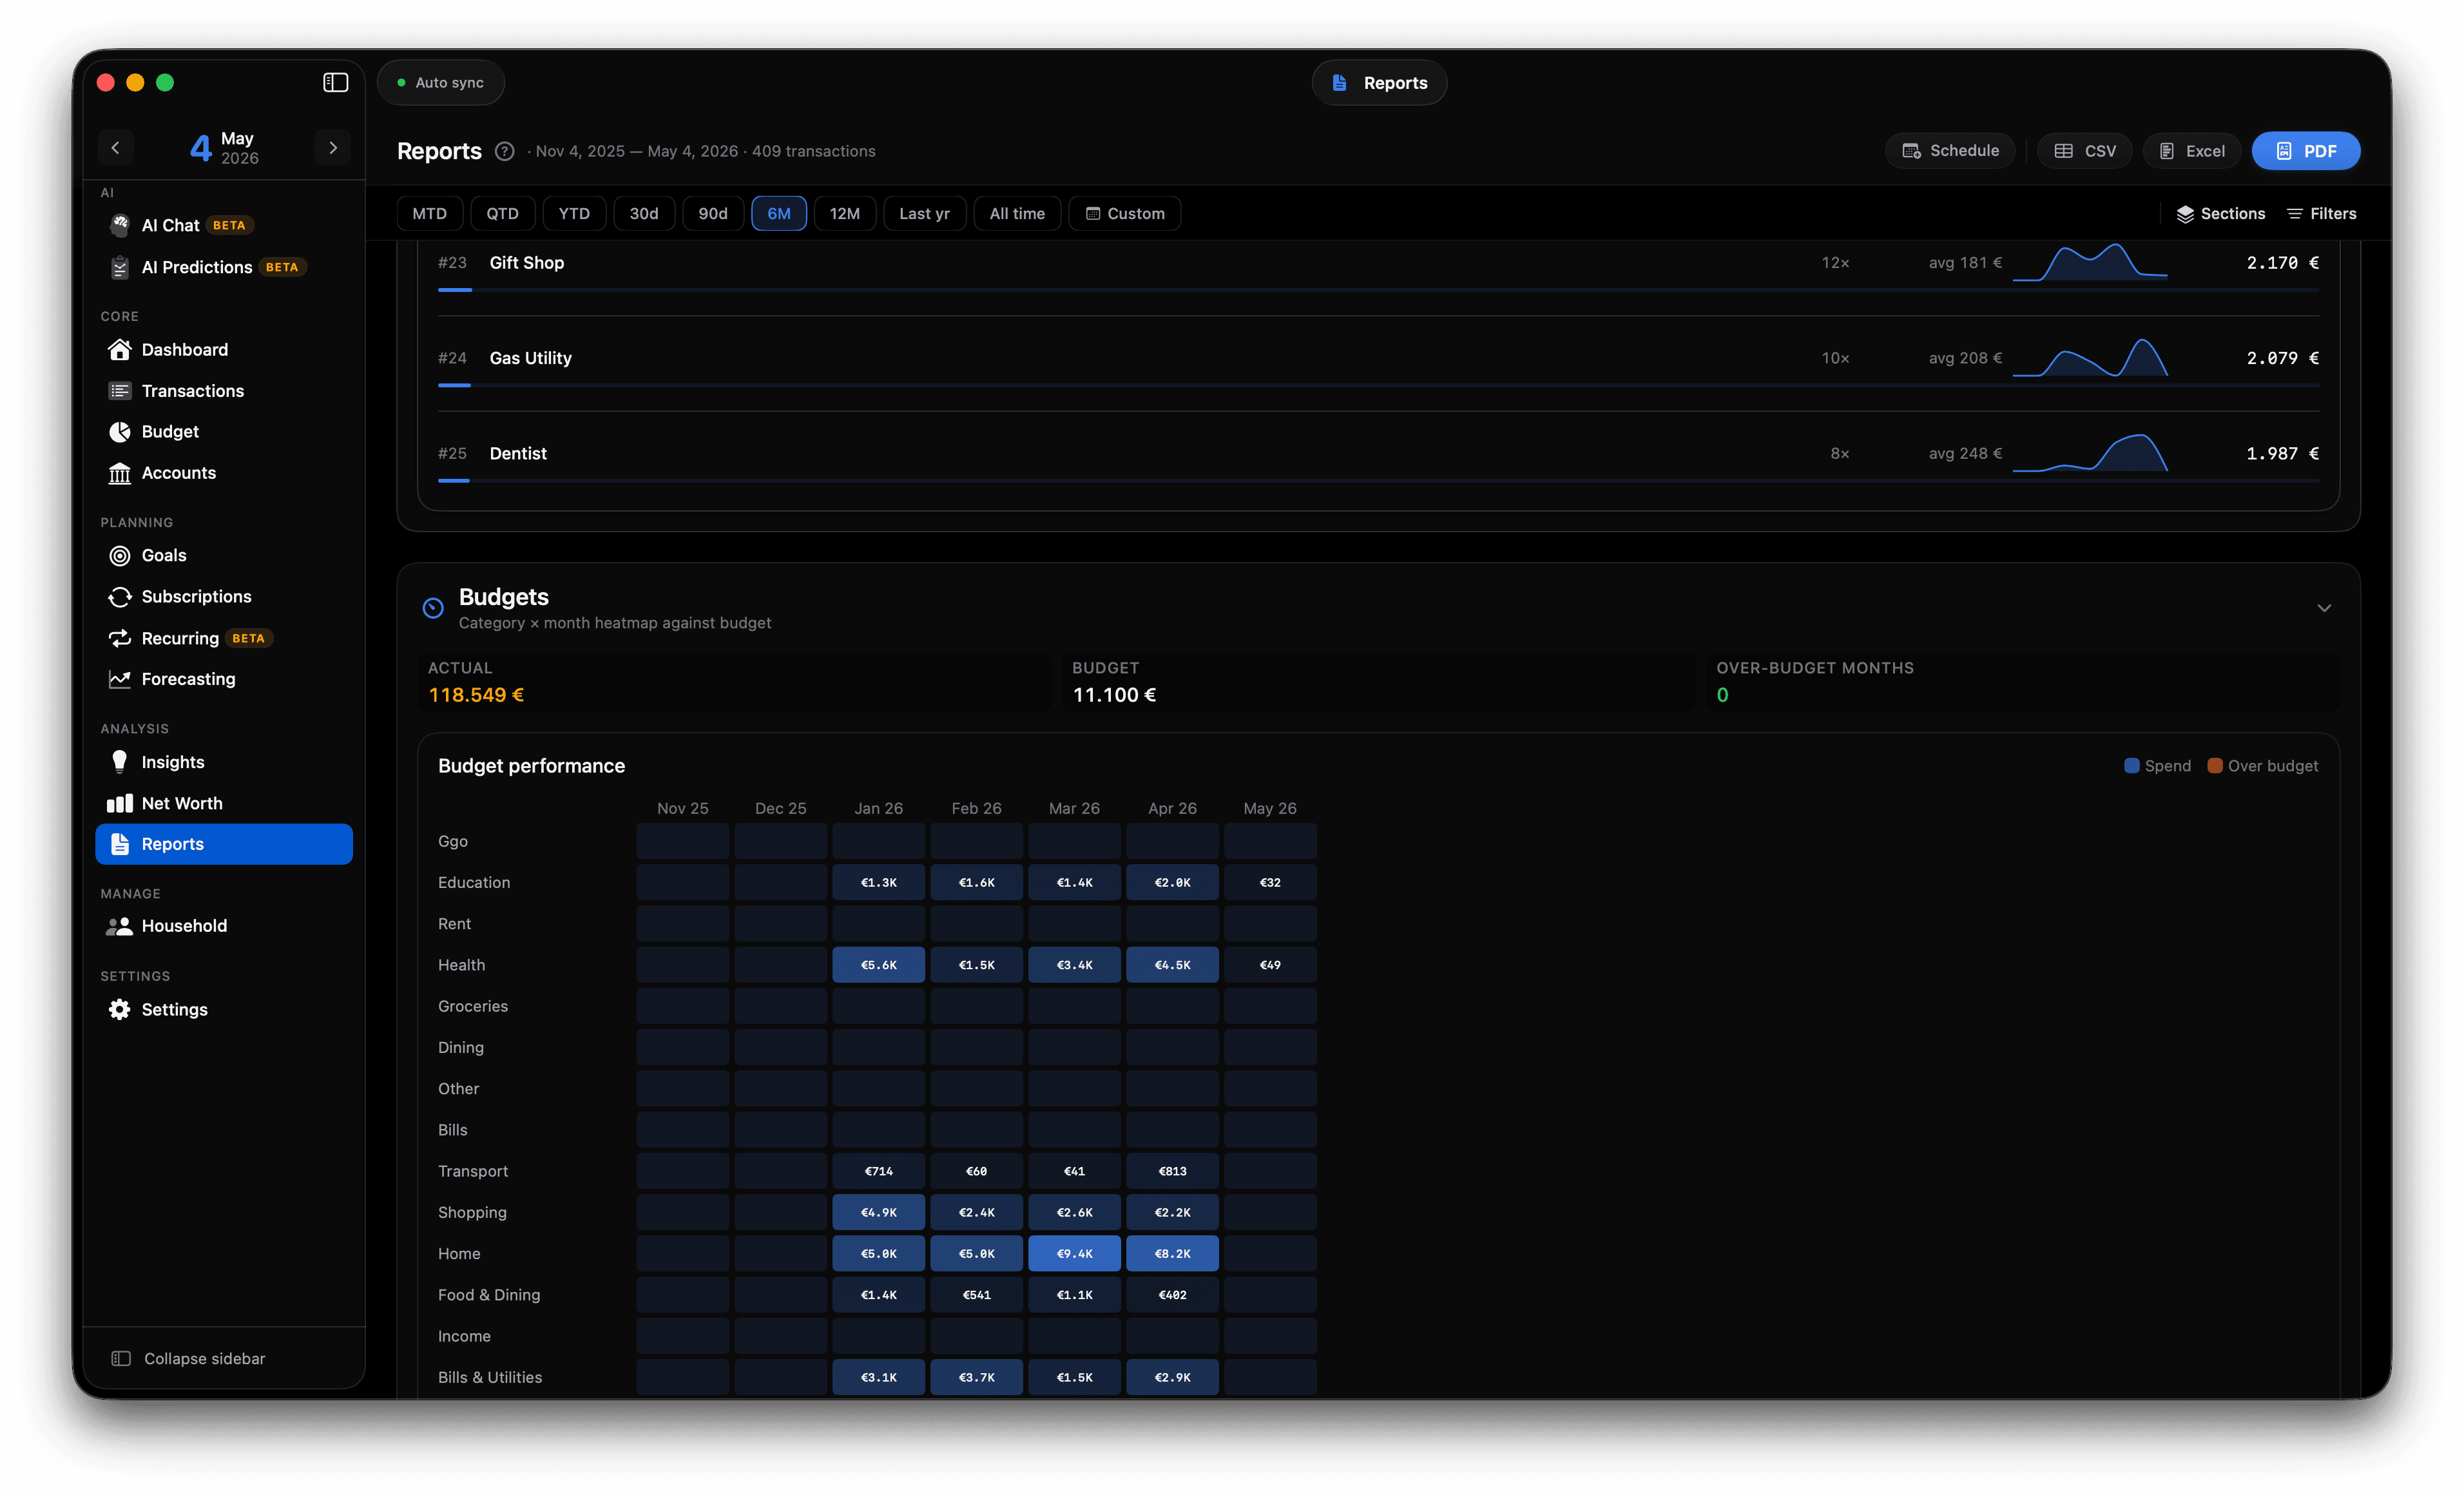Image resolution: width=2464 pixels, height=1495 pixels.
Task: Select the All time range
Action: pyautogui.click(x=1017, y=214)
